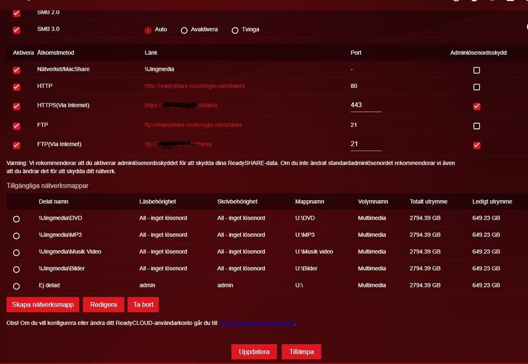Open the http://readyshare.routerlogin.net/shares link
528x364 pixels.
(x=194, y=86)
